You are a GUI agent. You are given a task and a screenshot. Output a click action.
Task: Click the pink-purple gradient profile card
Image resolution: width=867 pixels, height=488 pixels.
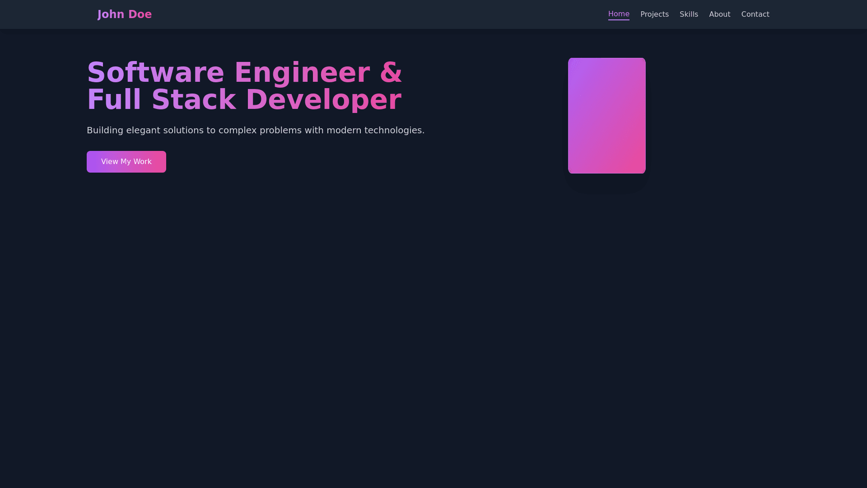[x=606, y=116]
